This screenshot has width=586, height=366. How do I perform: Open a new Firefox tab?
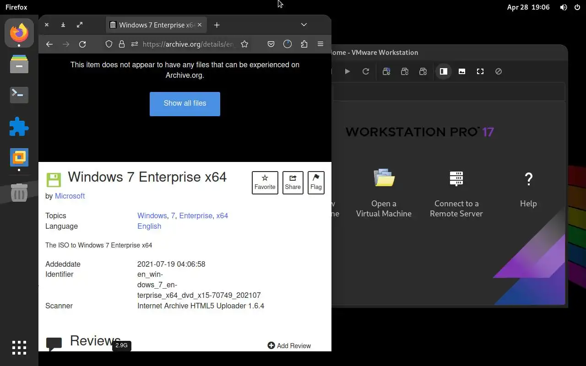(x=217, y=25)
